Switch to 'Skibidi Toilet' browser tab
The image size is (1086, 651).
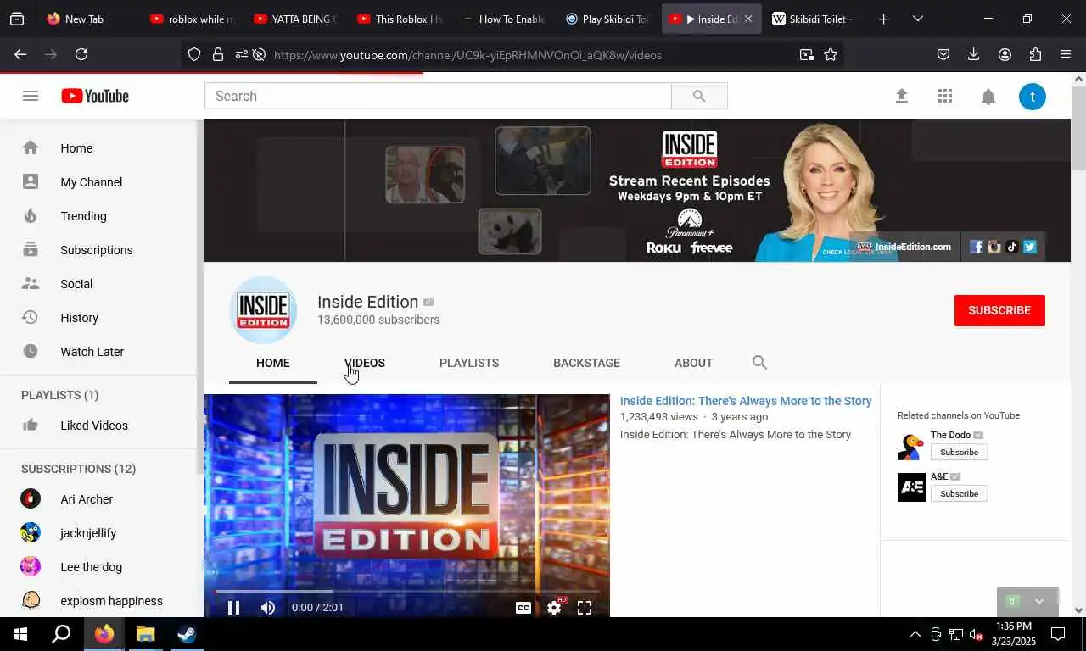coord(814,19)
